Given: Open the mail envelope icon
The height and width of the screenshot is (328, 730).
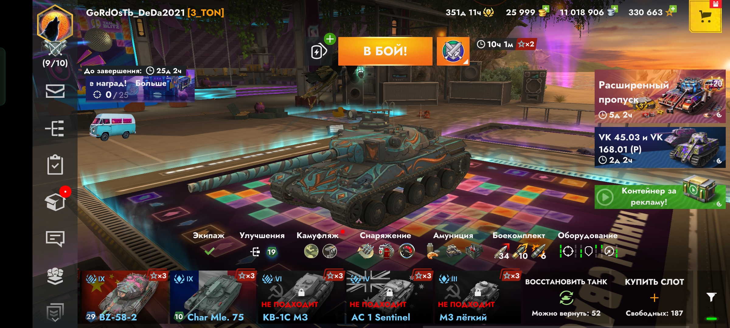Looking at the screenshot, I should [x=55, y=91].
